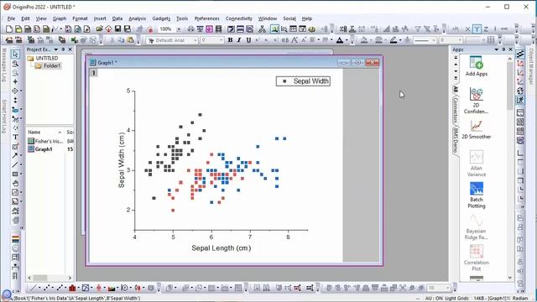This screenshot has height=302, width=537.
Task: Open the Analysis menu
Action: click(x=137, y=18)
